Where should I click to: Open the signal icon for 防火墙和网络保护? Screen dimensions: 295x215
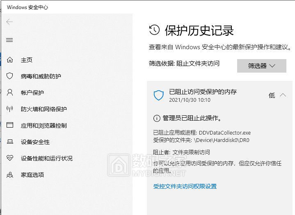pyautogui.click(x=10, y=109)
